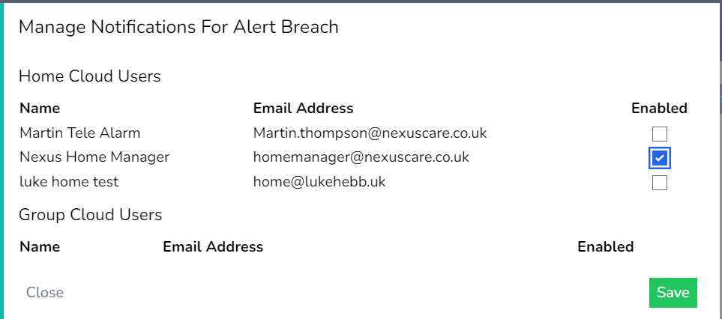Click Email Address header under Home Cloud Users
This screenshot has width=722, height=319.
[303, 109]
